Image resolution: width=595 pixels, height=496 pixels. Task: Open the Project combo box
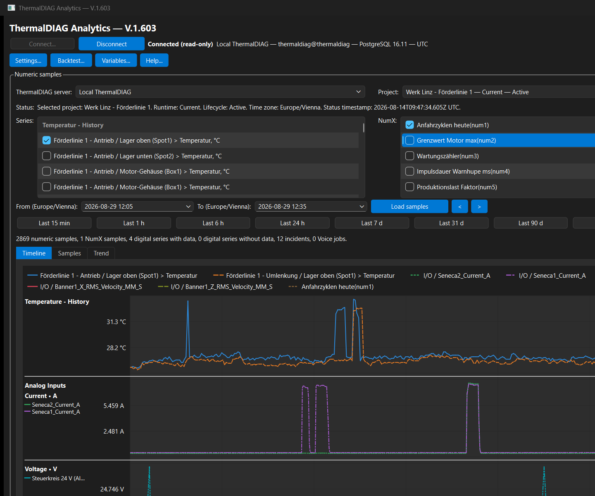click(x=499, y=92)
